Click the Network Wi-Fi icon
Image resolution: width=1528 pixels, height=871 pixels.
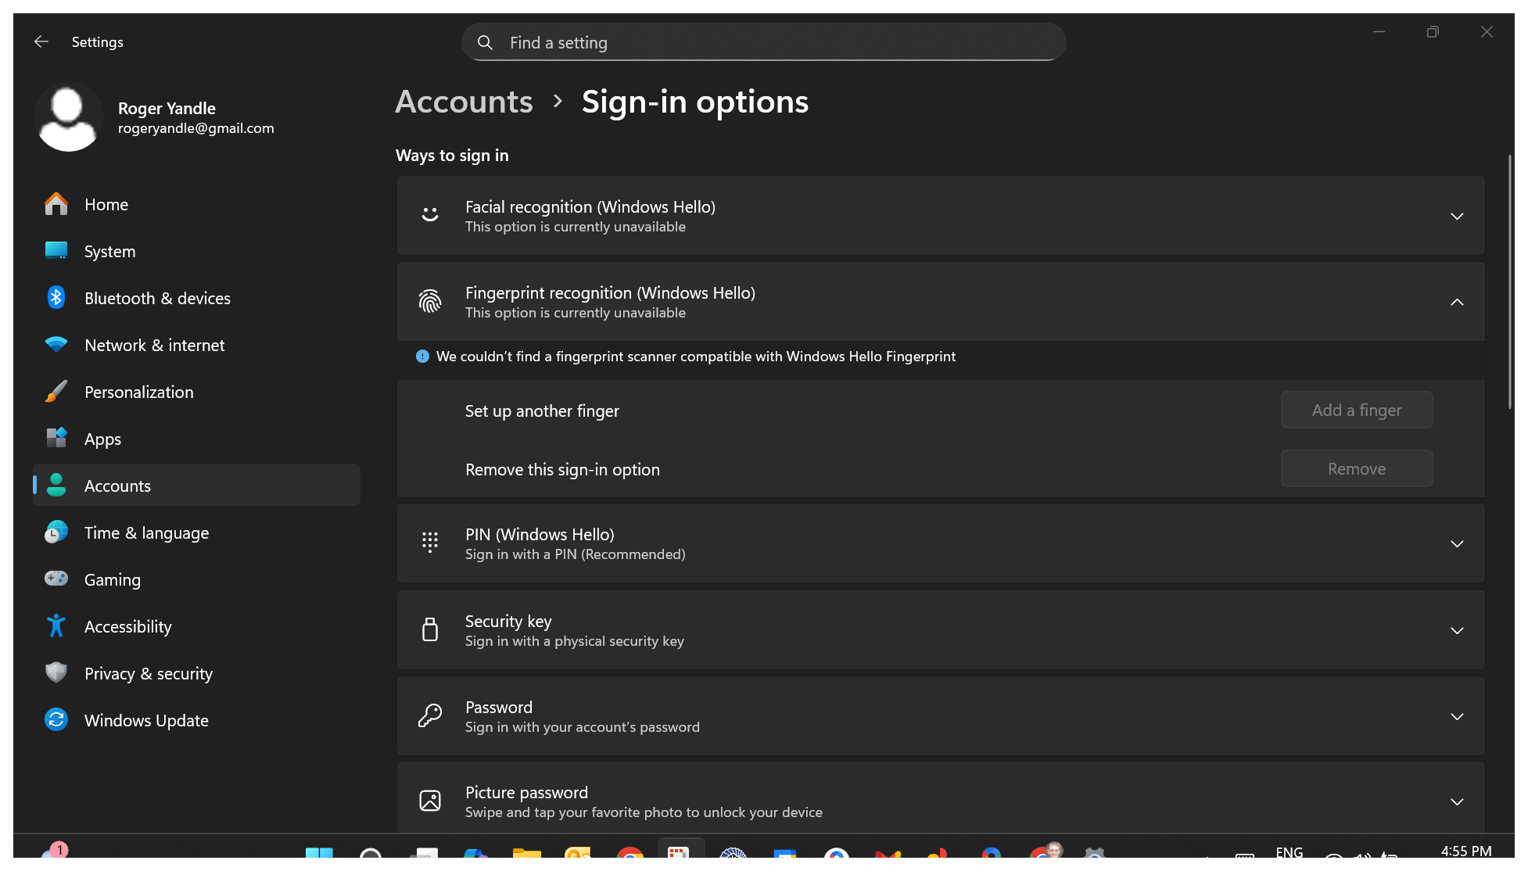click(56, 345)
